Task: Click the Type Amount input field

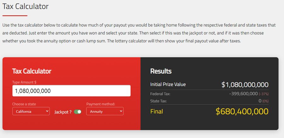Action: point(71,91)
